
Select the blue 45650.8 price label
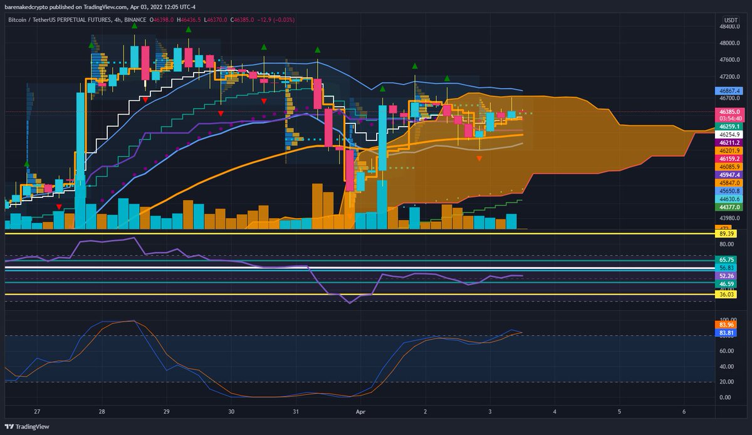tap(728, 191)
